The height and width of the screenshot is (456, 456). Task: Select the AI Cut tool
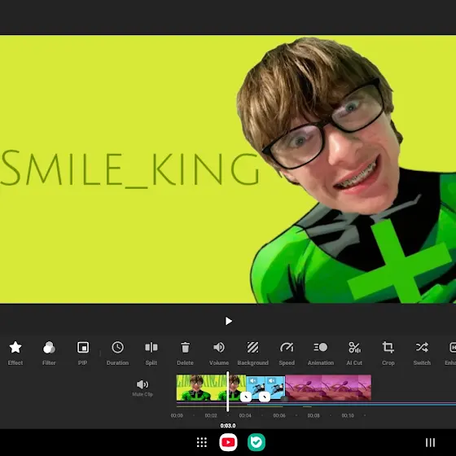click(x=354, y=353)
